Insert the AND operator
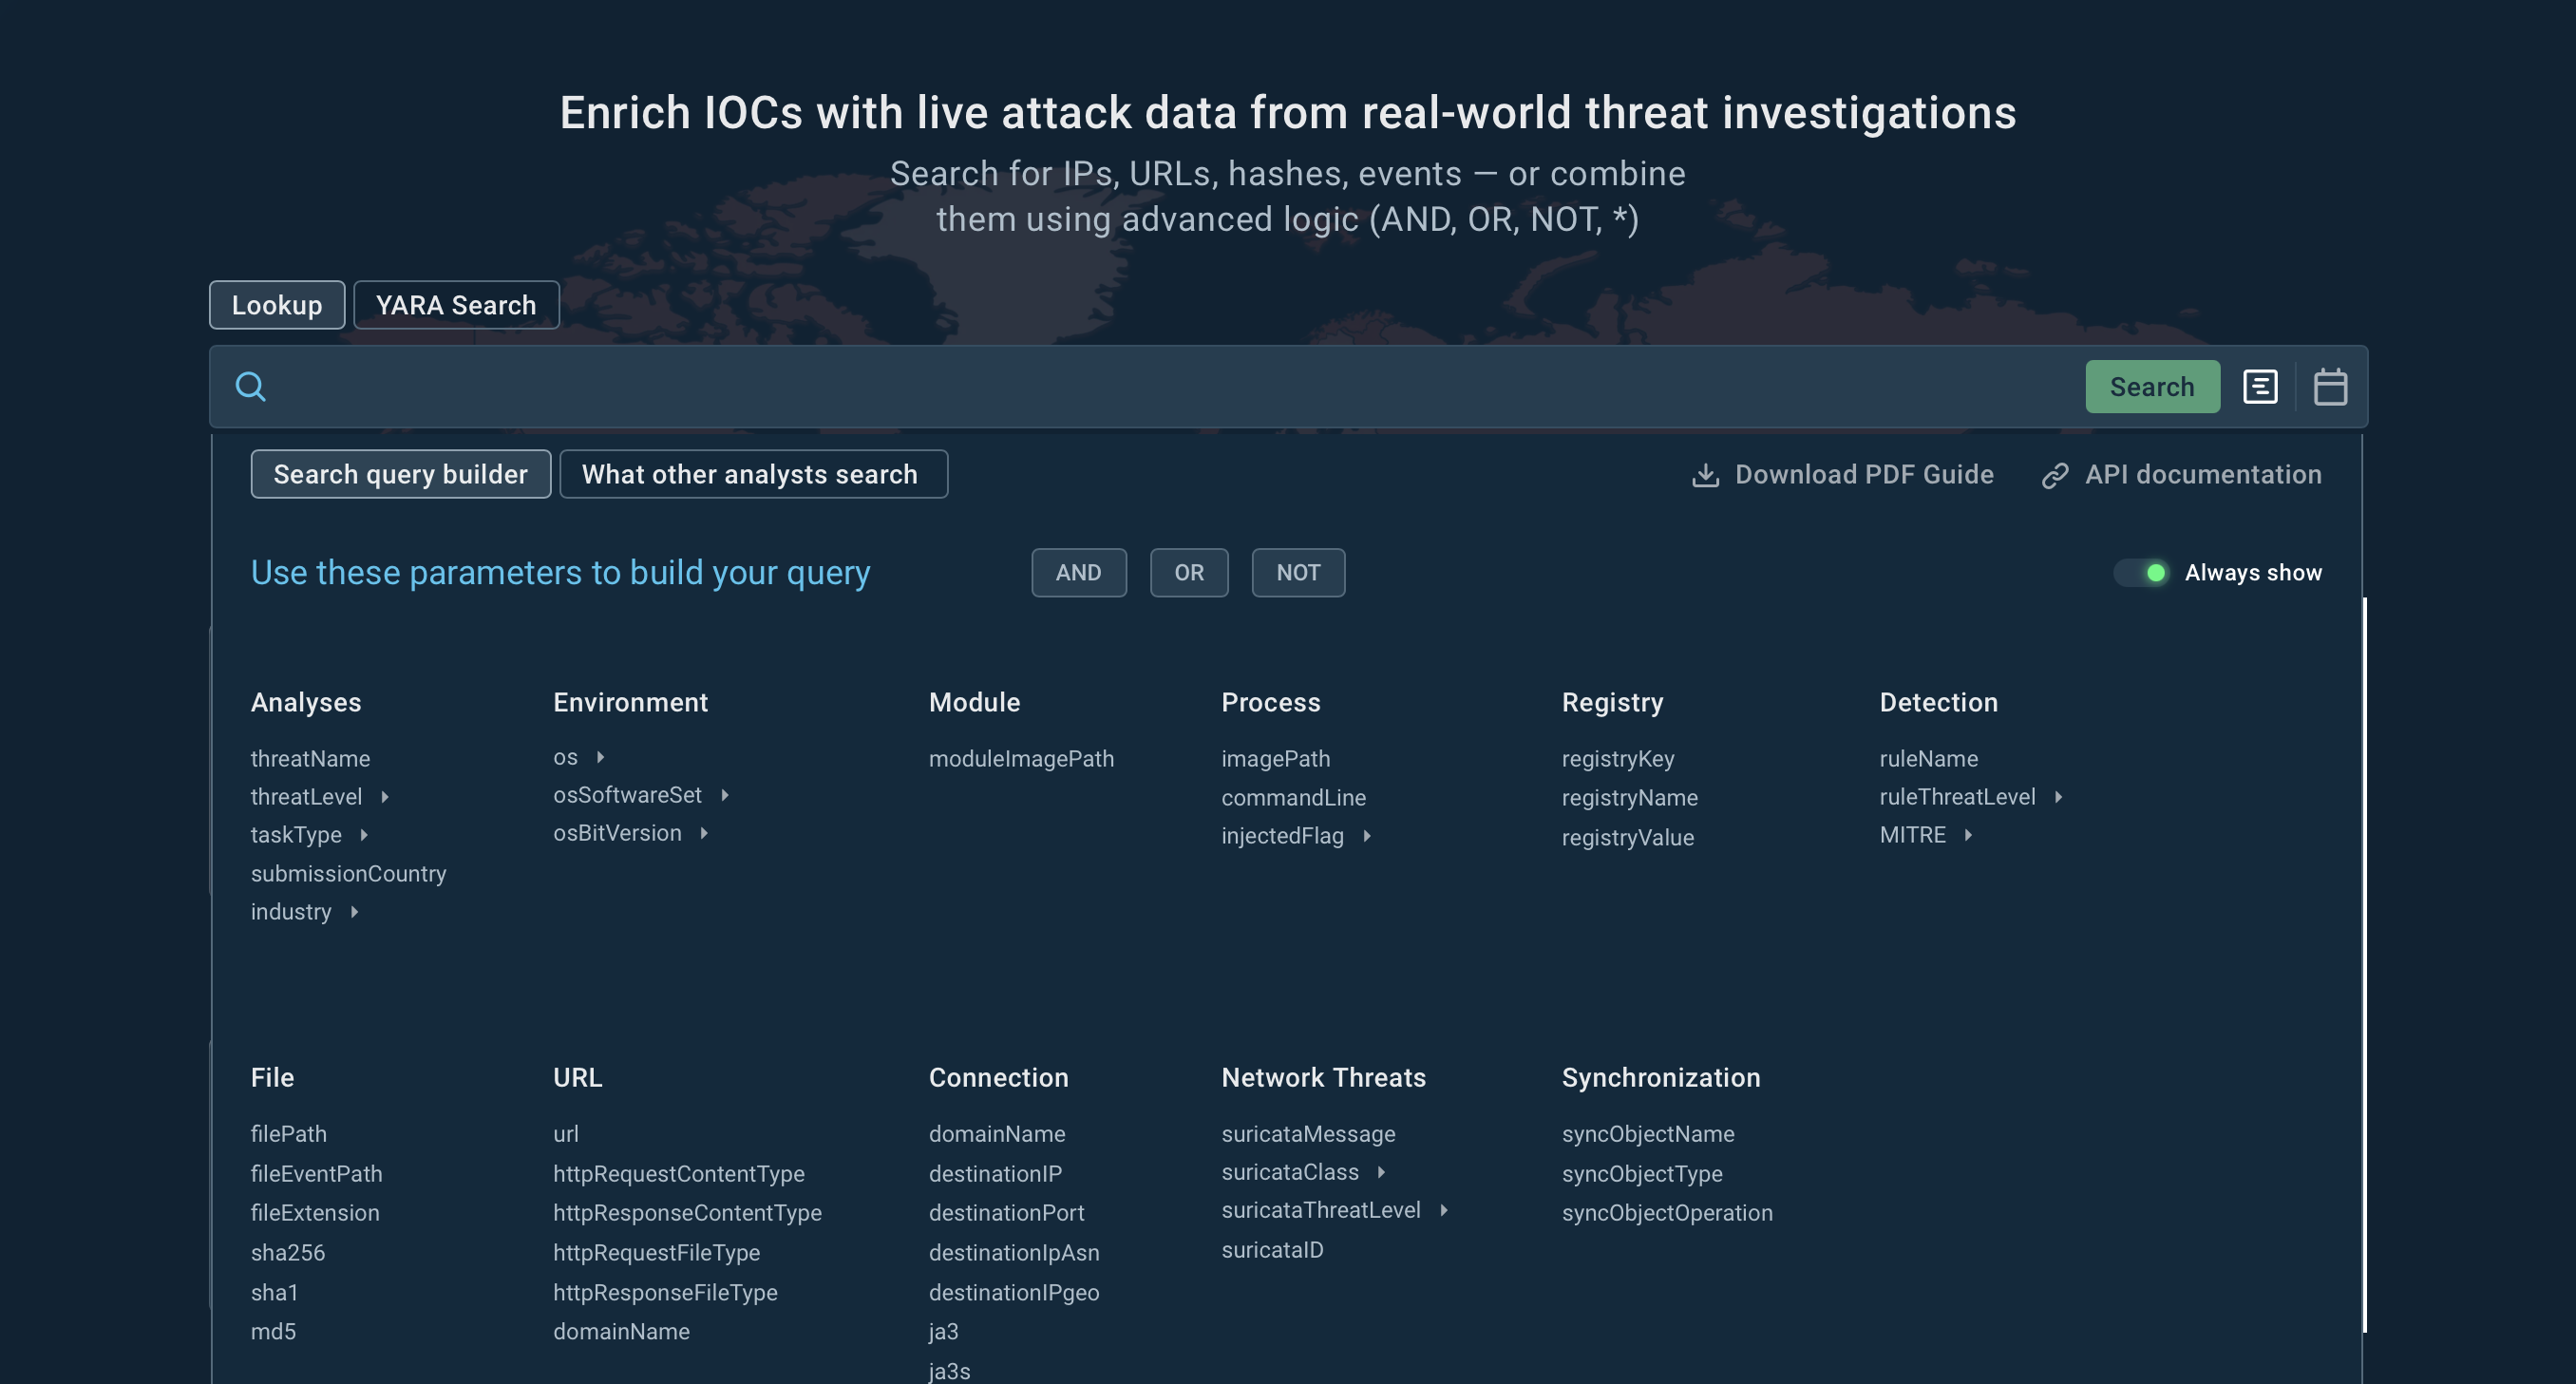Image resolution: width=2576 pixels, height=1384 pixels. [x=1078, y=573]
